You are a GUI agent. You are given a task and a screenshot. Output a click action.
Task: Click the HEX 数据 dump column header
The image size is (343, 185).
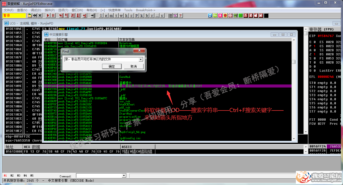click(72, 147)
